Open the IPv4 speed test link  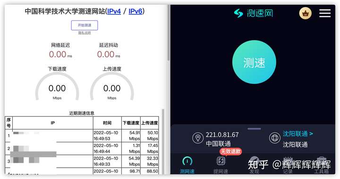point(114,11)
